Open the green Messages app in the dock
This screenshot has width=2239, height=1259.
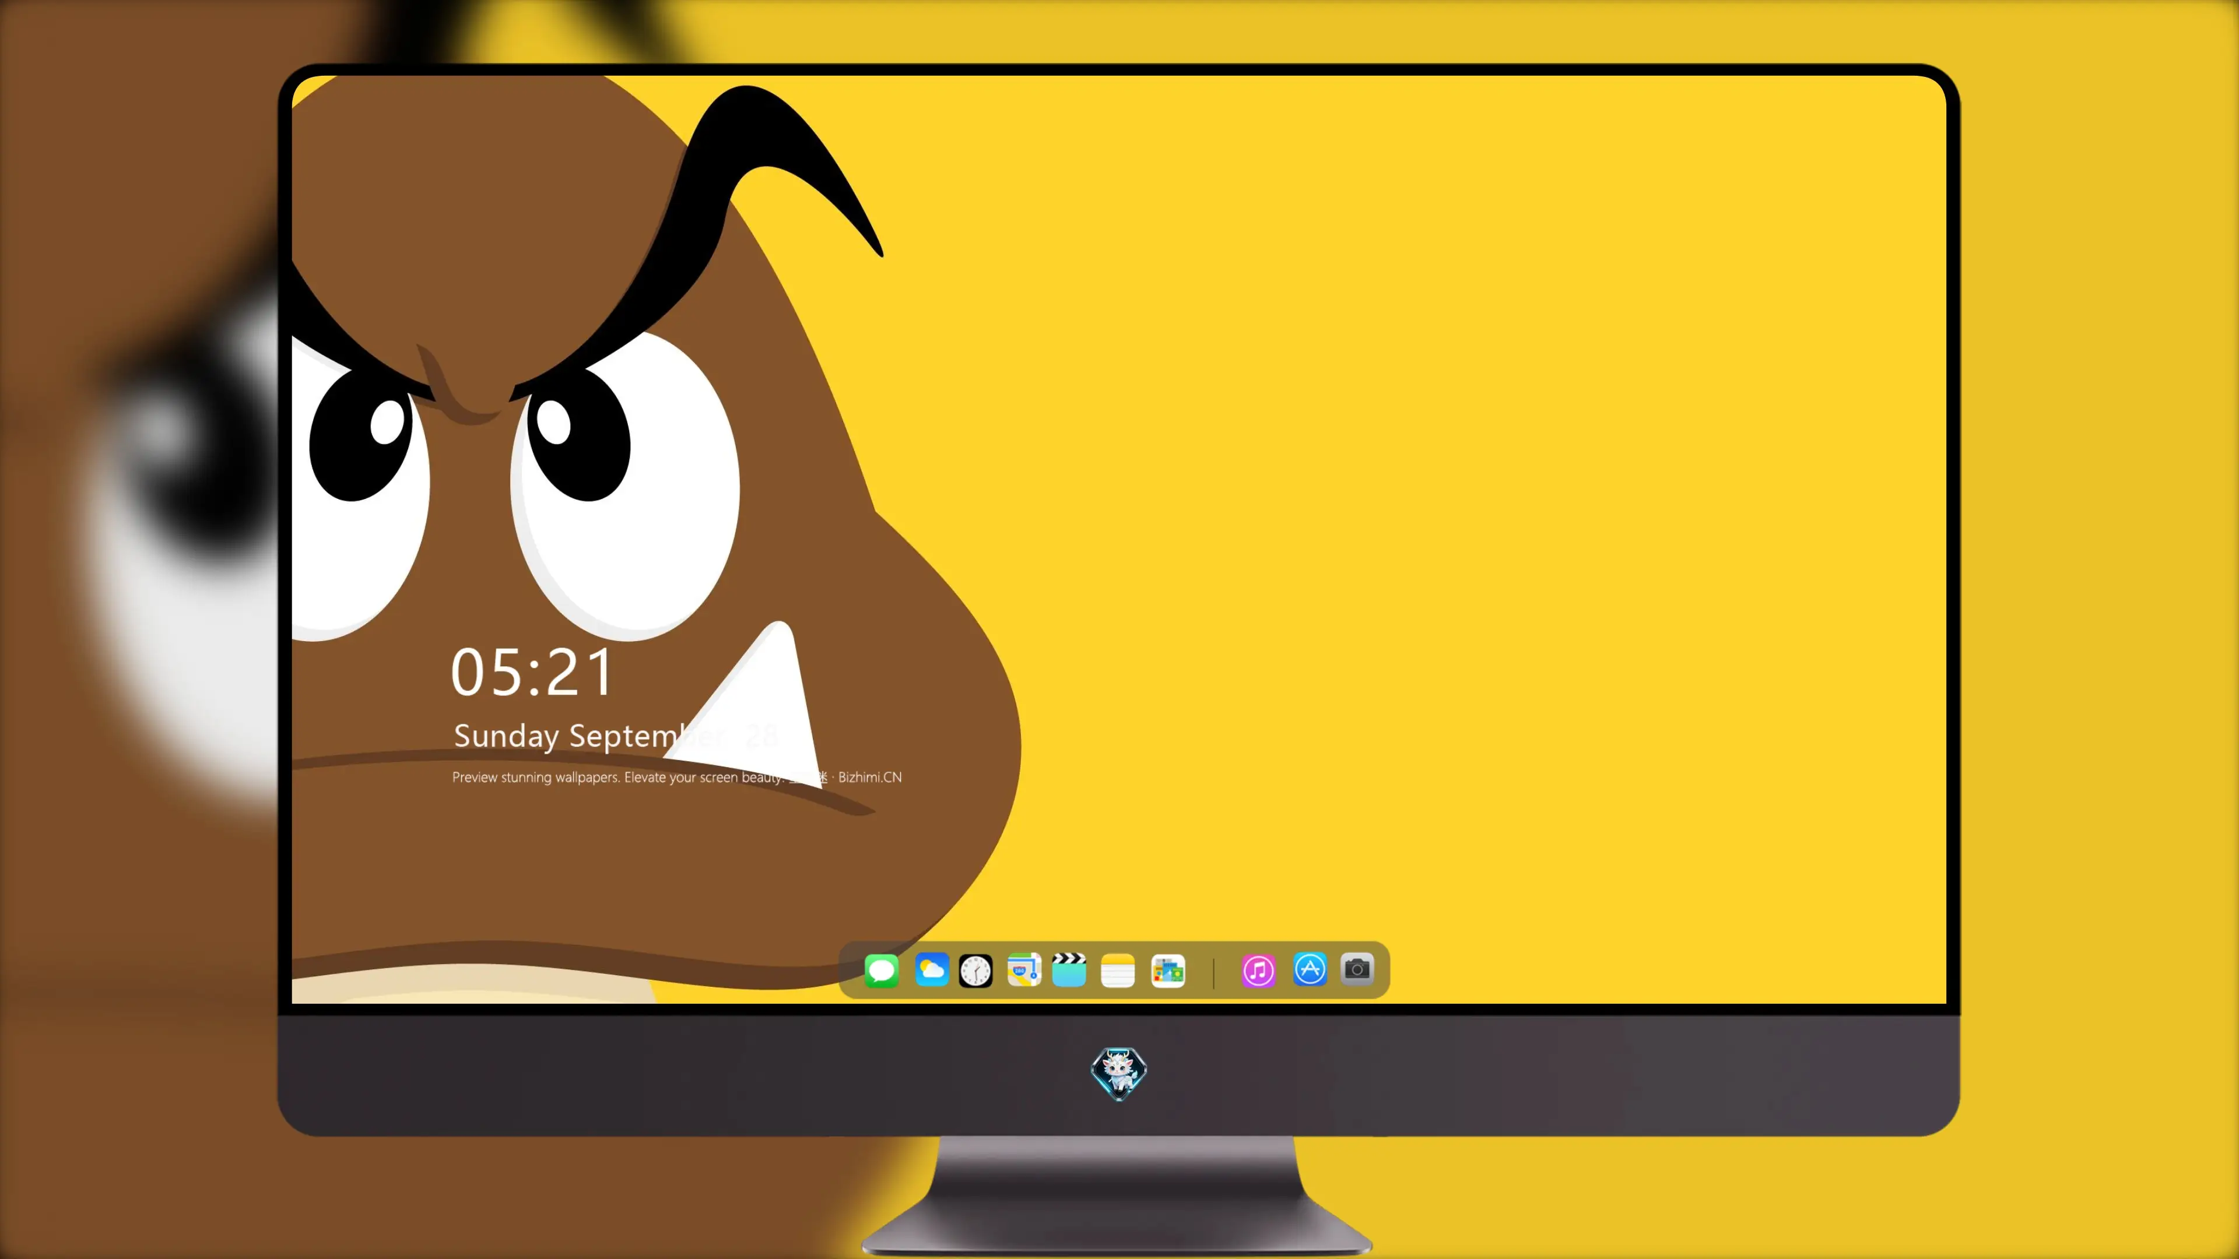(882, 970)
